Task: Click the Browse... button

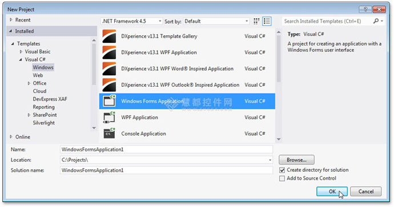Action: tap(296, 160)
